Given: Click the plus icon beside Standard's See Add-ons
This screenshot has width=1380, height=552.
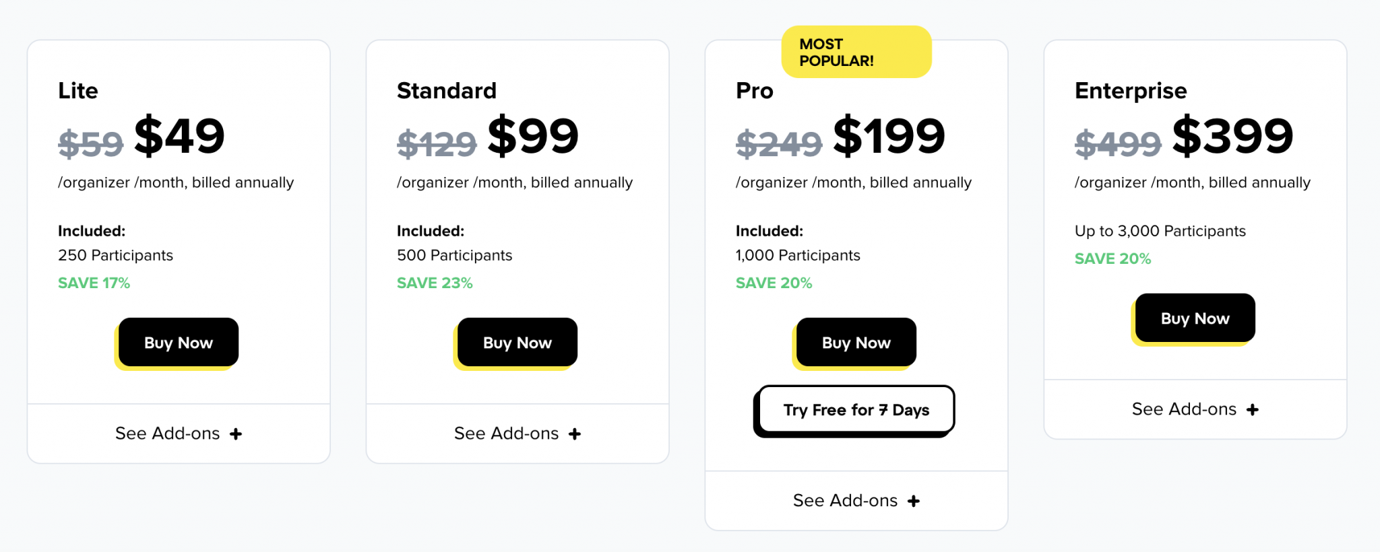Looking at the screenshot, I should coord(575,434).
